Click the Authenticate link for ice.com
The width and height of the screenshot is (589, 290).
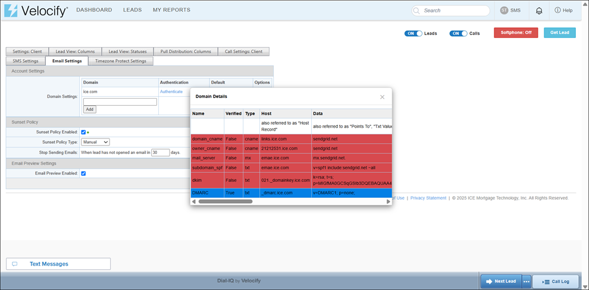click(x=171, y=92)
